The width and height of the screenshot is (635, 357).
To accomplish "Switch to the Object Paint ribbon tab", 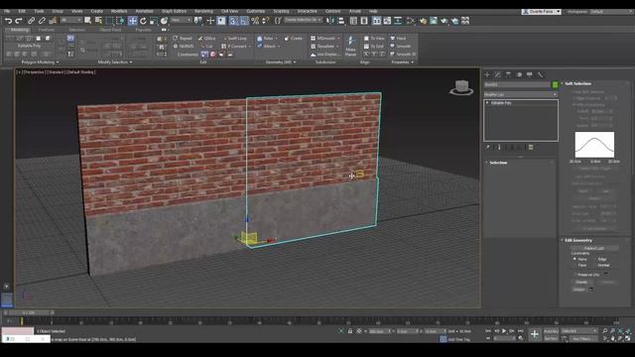I will click(x=110, y=30).
